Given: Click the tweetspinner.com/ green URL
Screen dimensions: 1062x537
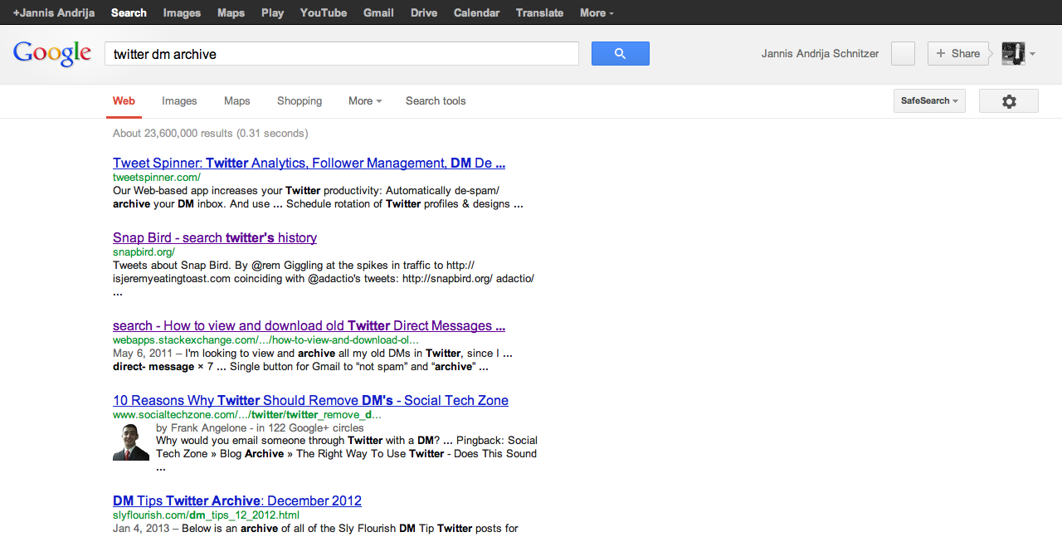Looking at the screenshot, I should [157, 177].
